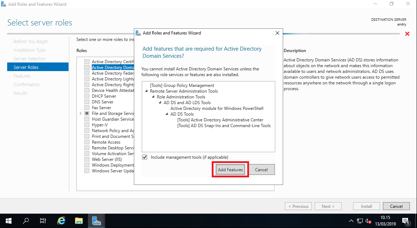
Task: Open taskbar Search
Action: (x=26, y=221)
